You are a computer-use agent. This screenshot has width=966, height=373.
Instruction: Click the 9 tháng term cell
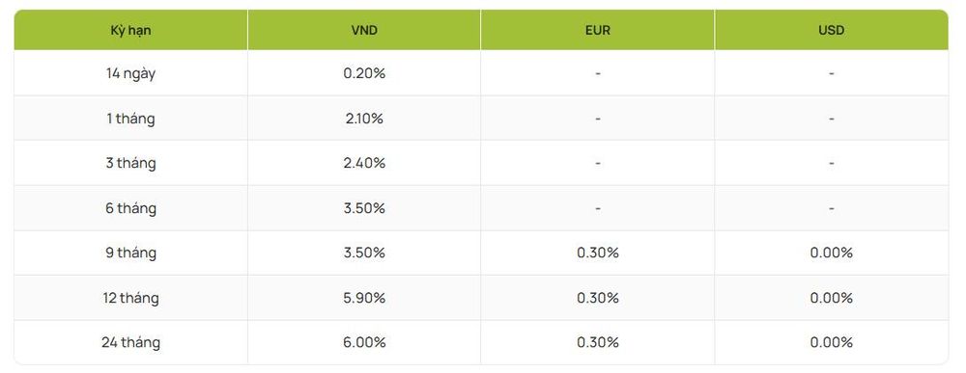[x=130, y=253]
